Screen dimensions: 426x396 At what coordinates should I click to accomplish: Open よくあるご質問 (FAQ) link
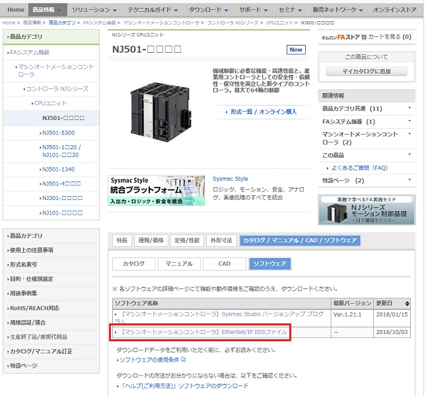coord(359,168)
